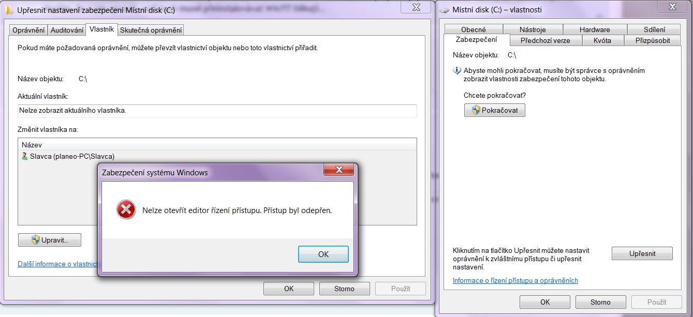
Task: Confirm the properties window with OK
Action: point(544,302)
